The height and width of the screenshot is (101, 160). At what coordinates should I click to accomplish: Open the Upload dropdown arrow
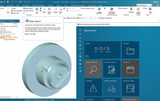(55, 14)
